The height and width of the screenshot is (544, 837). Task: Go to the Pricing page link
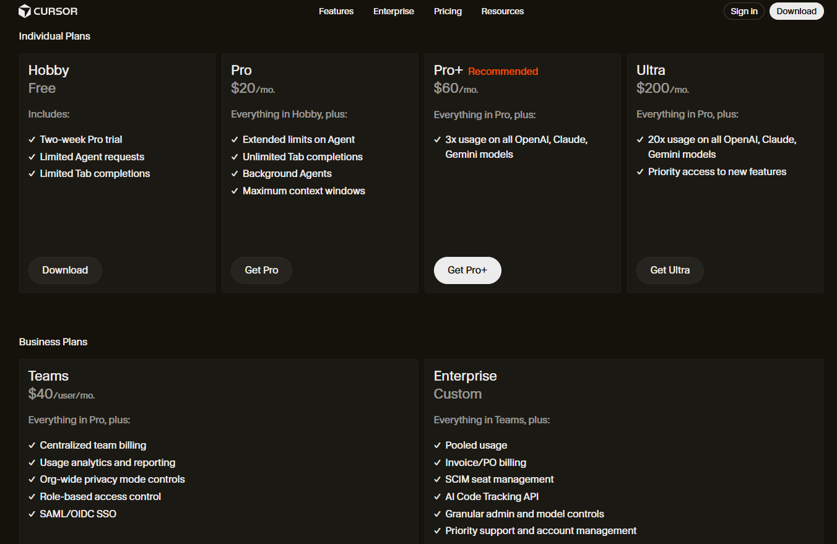(448, 11)
